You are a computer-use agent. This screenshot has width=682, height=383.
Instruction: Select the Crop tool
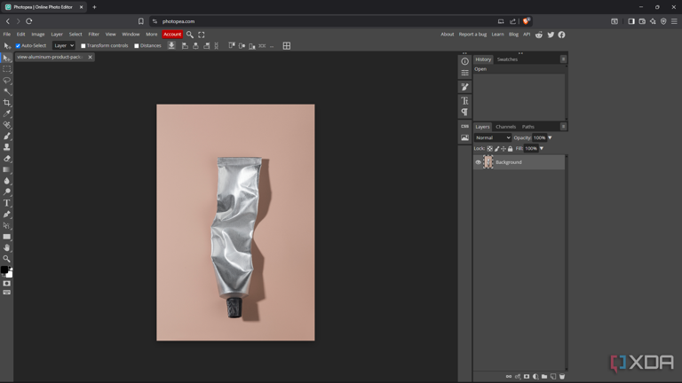click(6, 103)
